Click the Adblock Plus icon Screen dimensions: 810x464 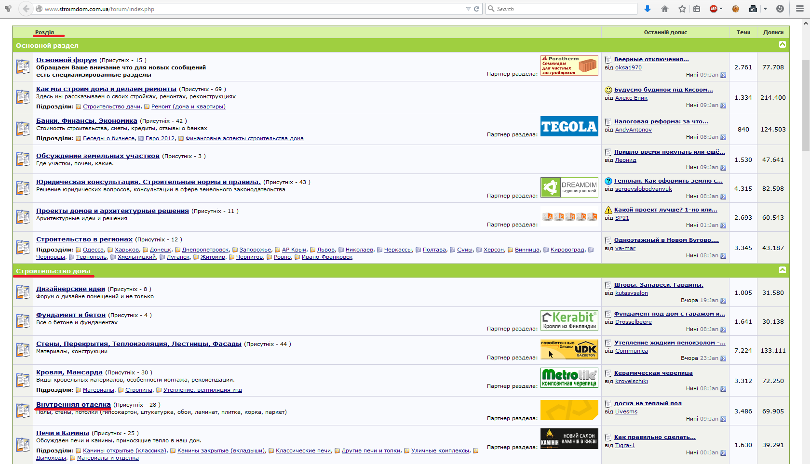pyautogui.click(x=714, y=9)
